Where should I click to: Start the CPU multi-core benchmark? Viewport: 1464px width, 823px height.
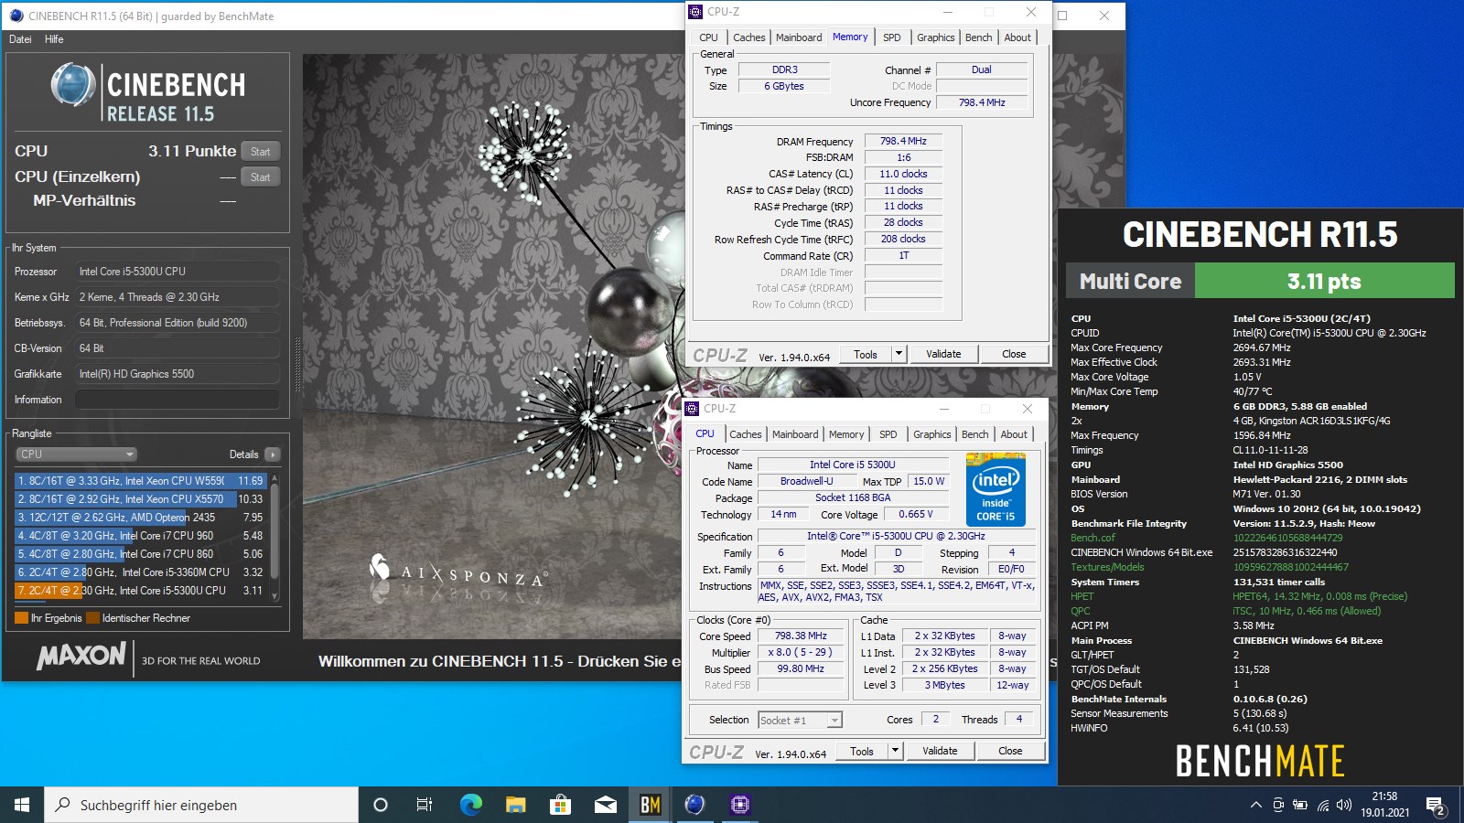point(261,152)
